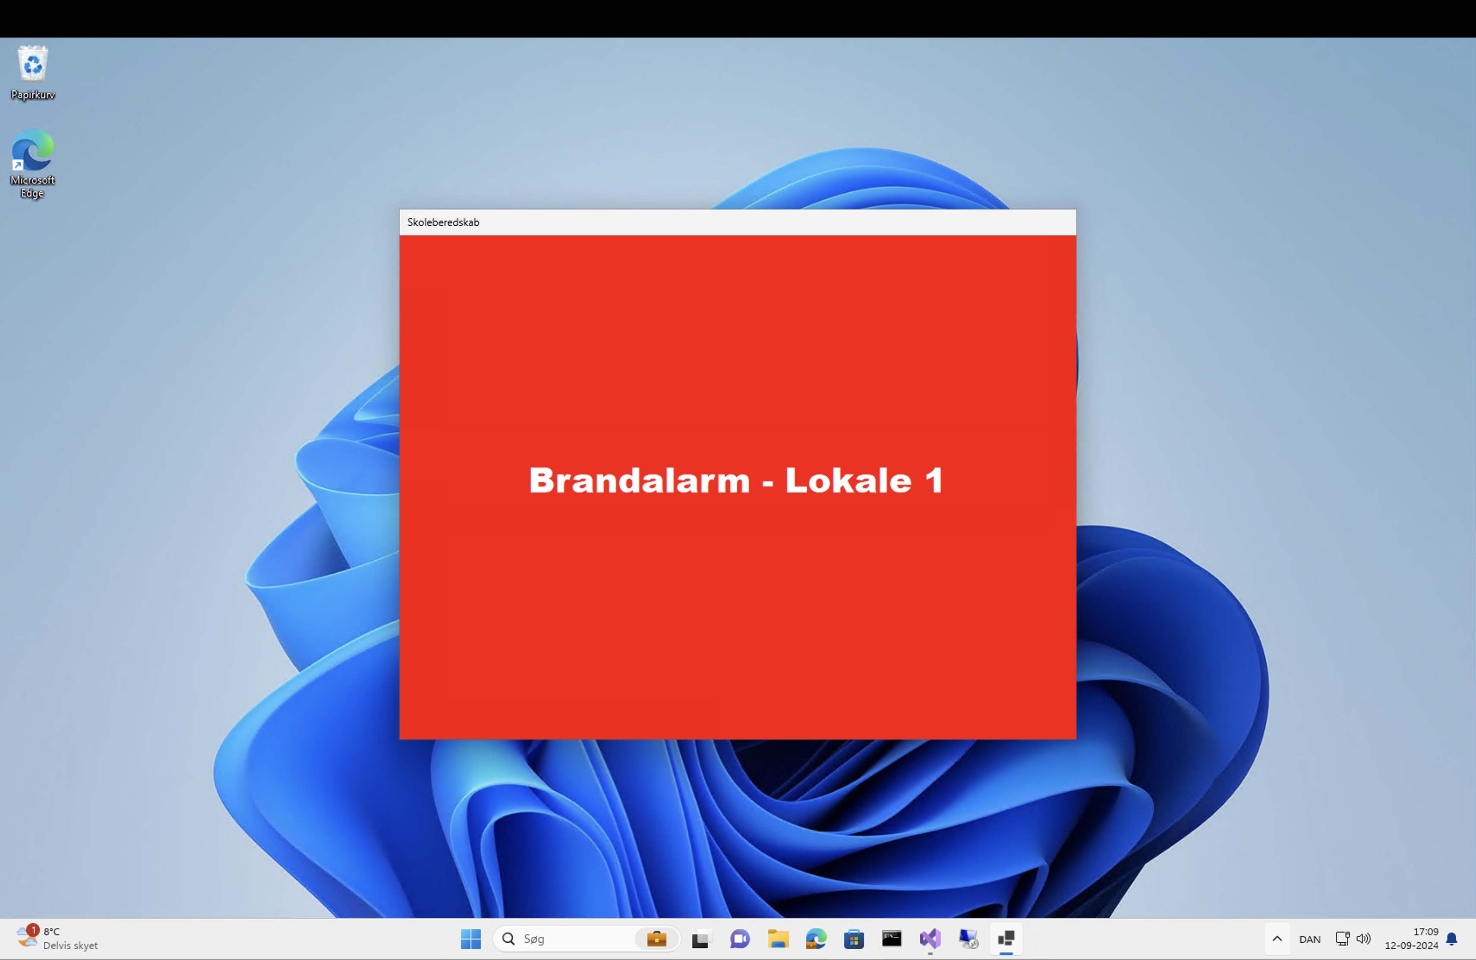Launch the Teams Chat taskbar icon
The width and height of the screenshot is (1476, 960).
pos(739,938)
